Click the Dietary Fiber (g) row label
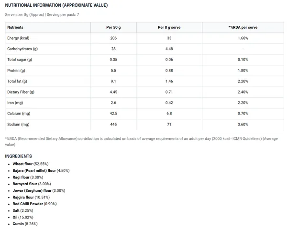The image size is (287, 230). 21,92
